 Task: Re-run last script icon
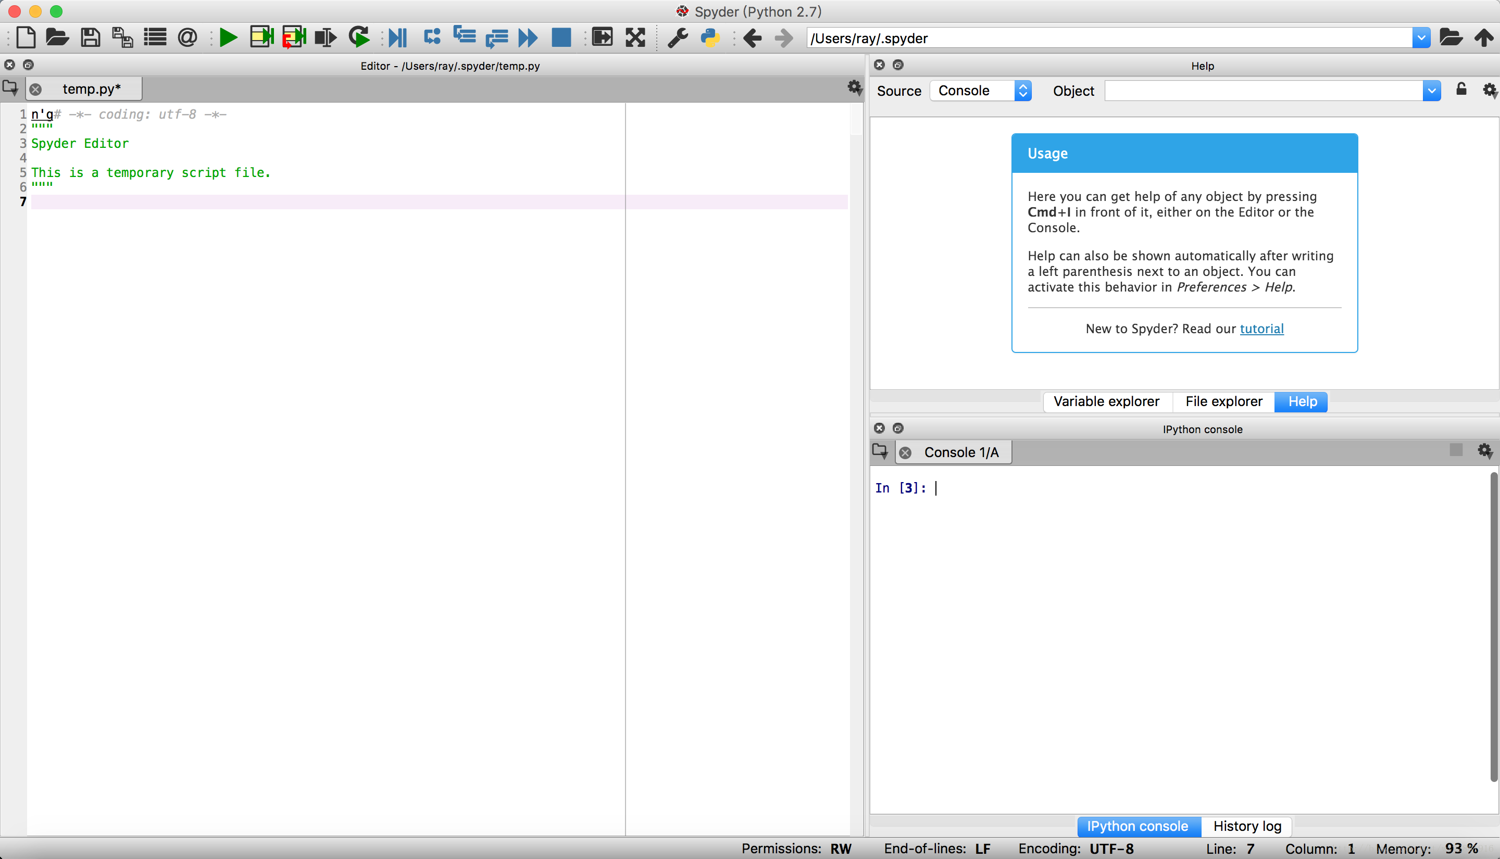tap(359, 38)
